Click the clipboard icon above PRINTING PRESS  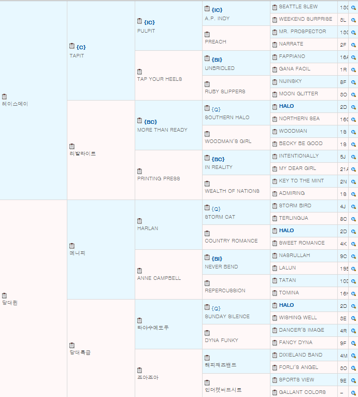139,171
